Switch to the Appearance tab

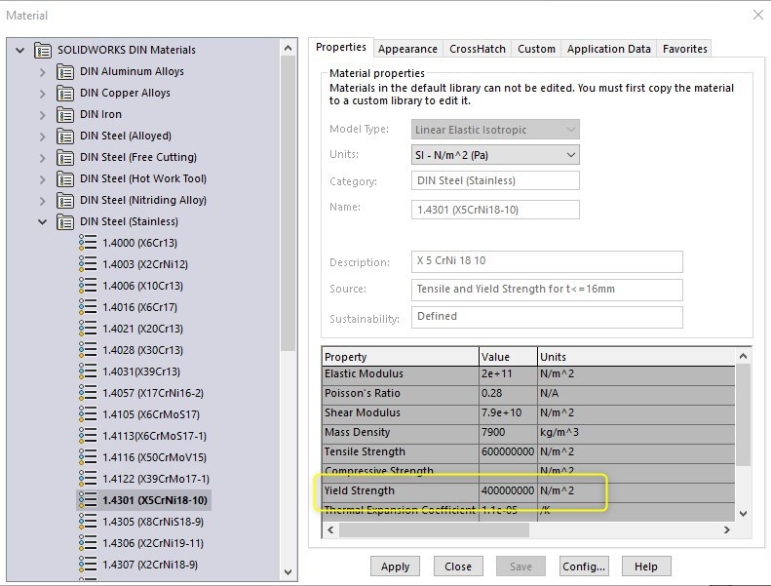point(407,49)
